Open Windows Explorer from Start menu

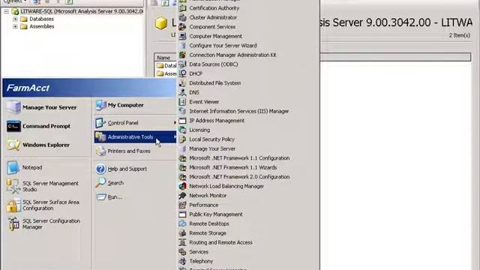tap(47, 145)
